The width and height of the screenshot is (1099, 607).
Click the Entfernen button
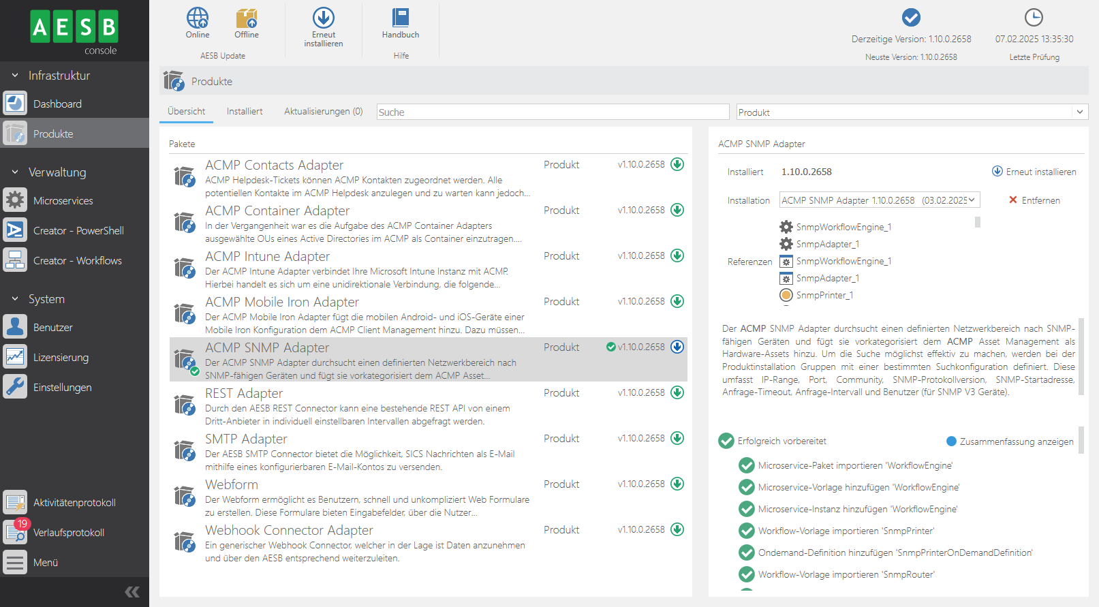tap(1034, 200)
